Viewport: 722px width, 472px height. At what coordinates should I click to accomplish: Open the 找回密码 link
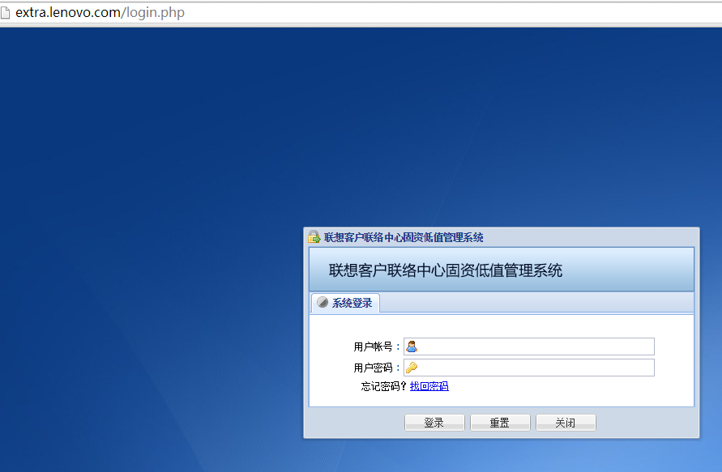pyautogui.click(x=429, y=386)
